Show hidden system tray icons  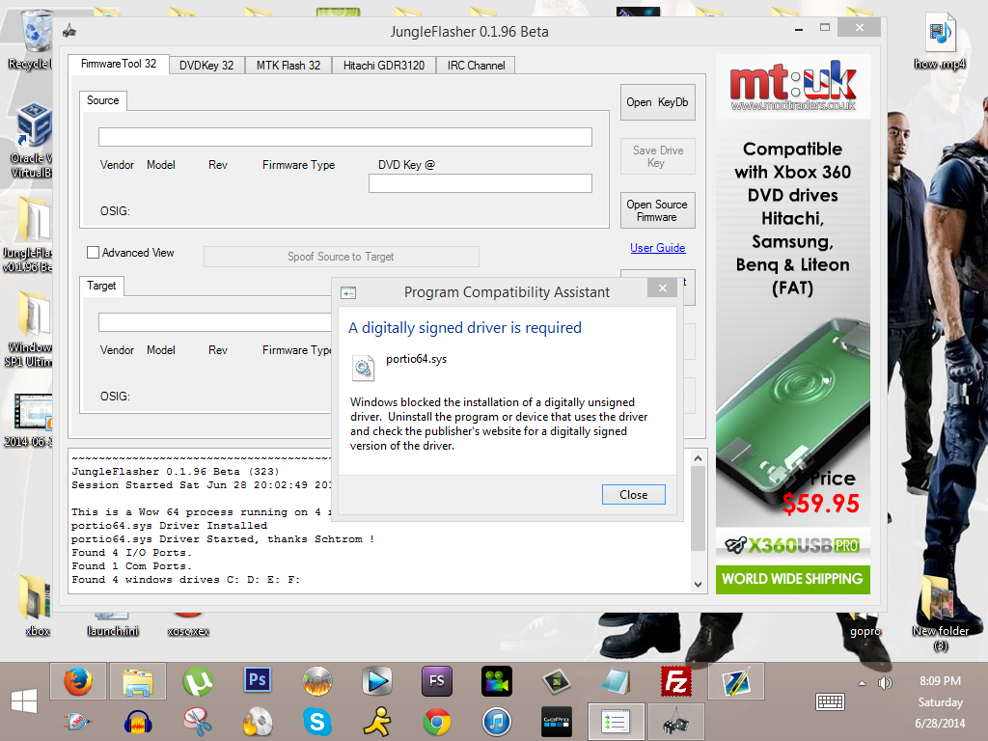click(862, 683)
